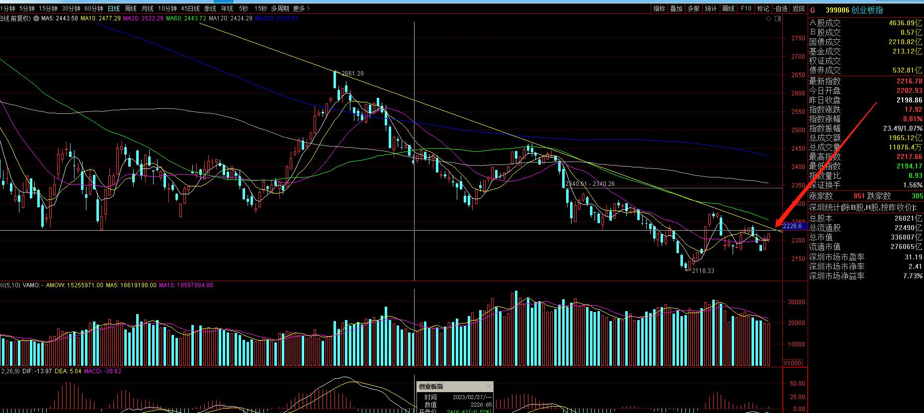Click the 统计 statistics button
Screen dimensions: 924x413
tap(711, 8)
